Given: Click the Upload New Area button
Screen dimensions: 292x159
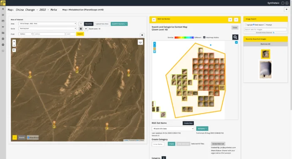Looking at the screenshot, I should pos(102,24).
